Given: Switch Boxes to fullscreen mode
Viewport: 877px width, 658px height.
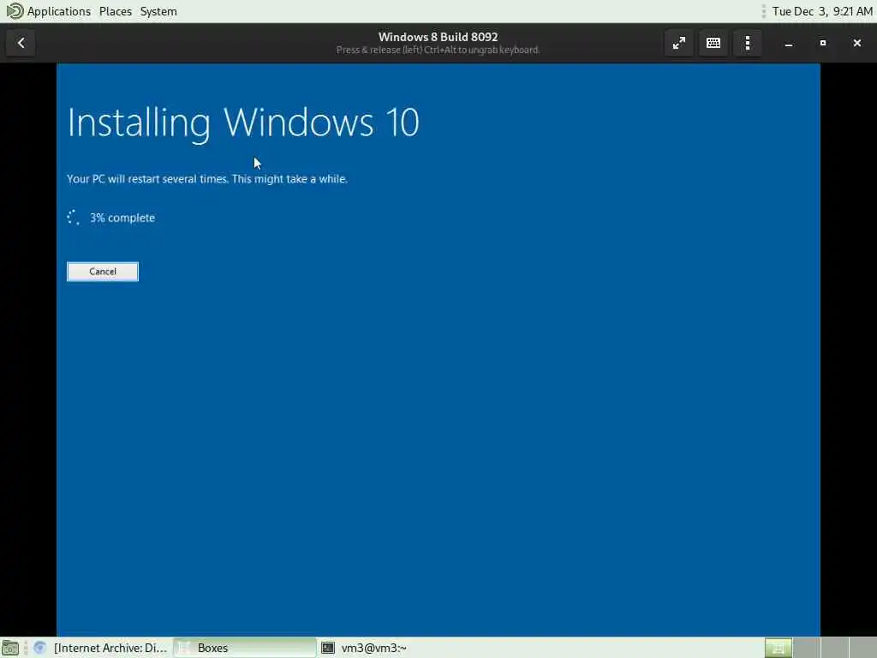Looking at the screenshot, I should tap(679, 43).
